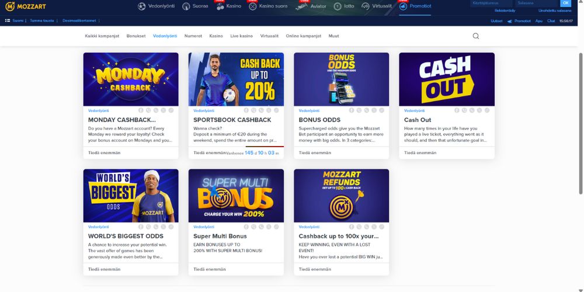Open the Apu help link
This screenshot has height=292, width=584.
tap(538, 21)
